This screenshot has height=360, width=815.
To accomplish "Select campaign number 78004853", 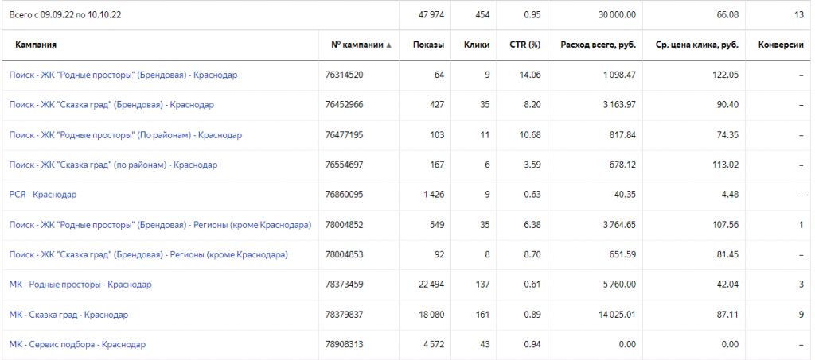I will (345, 254).
